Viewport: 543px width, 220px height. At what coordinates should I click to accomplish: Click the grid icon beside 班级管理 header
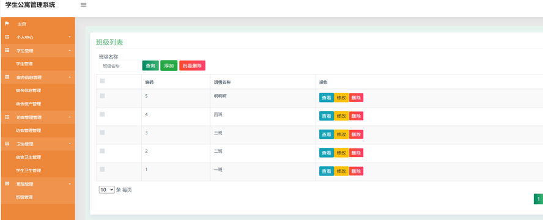7,184
